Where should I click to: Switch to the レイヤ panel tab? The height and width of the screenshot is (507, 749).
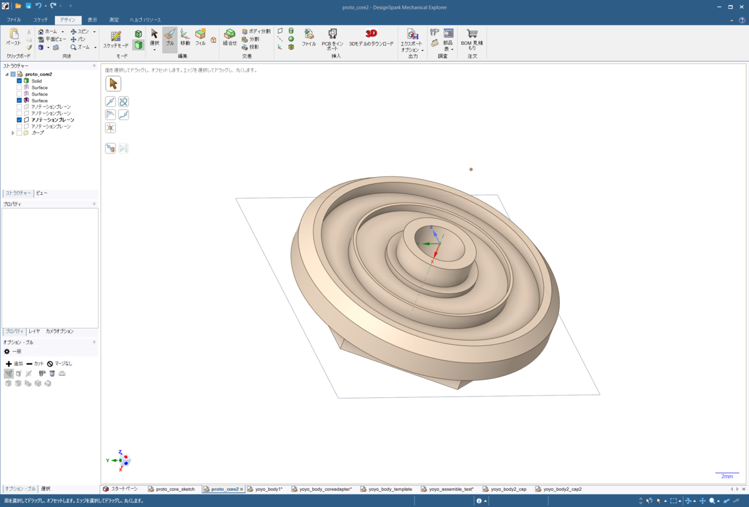pyautogui.click(x=34, y=332)
